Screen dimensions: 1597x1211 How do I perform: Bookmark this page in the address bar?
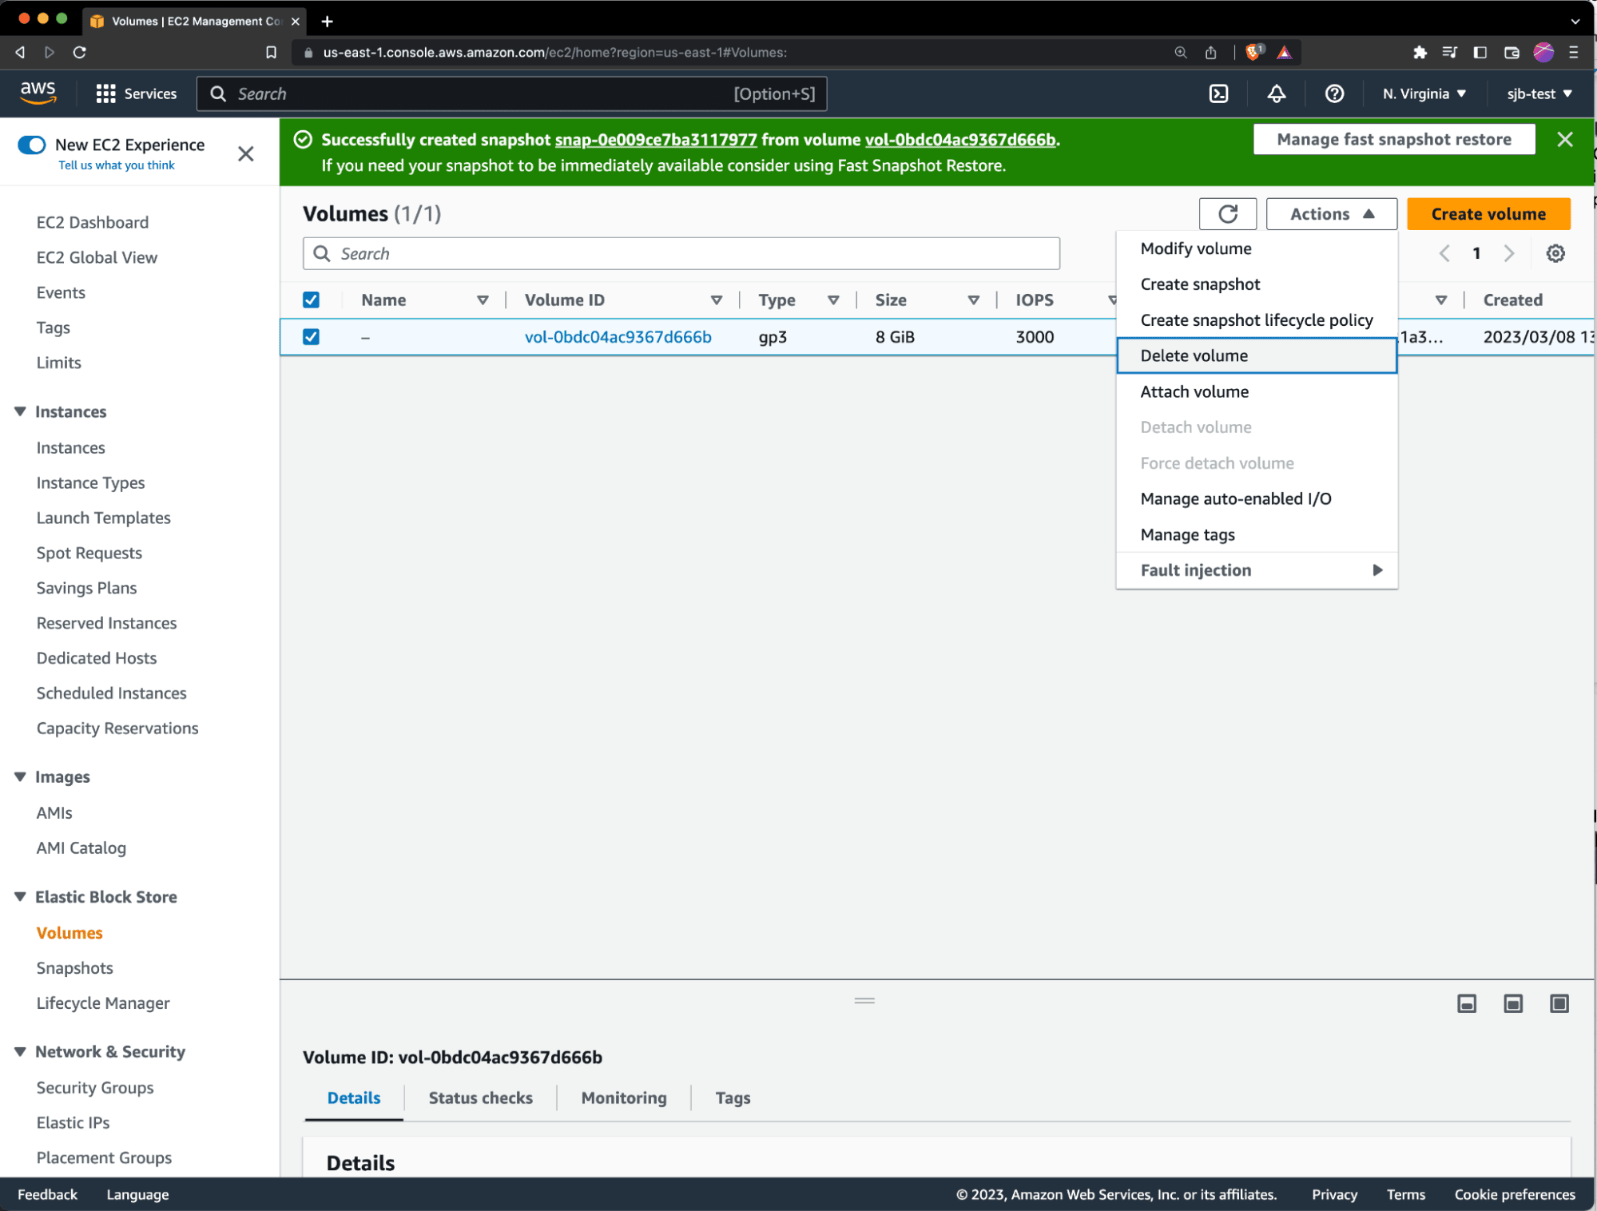pyautogui.click(x=271, y=53)
